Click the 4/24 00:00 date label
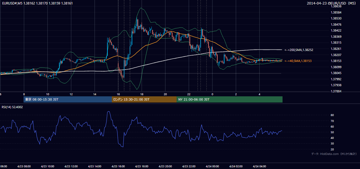360x169 pixels. (212, 166)
